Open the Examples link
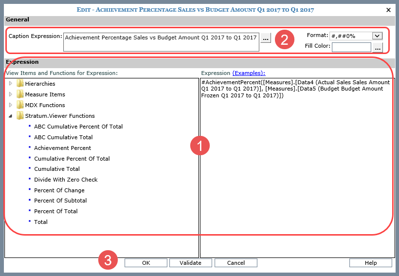Screen dimensions: 399x276 pos(249,73)
